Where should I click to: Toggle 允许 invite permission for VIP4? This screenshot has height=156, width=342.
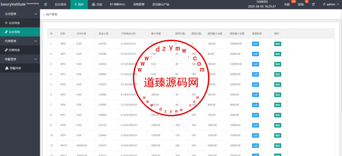pos(255,85)
